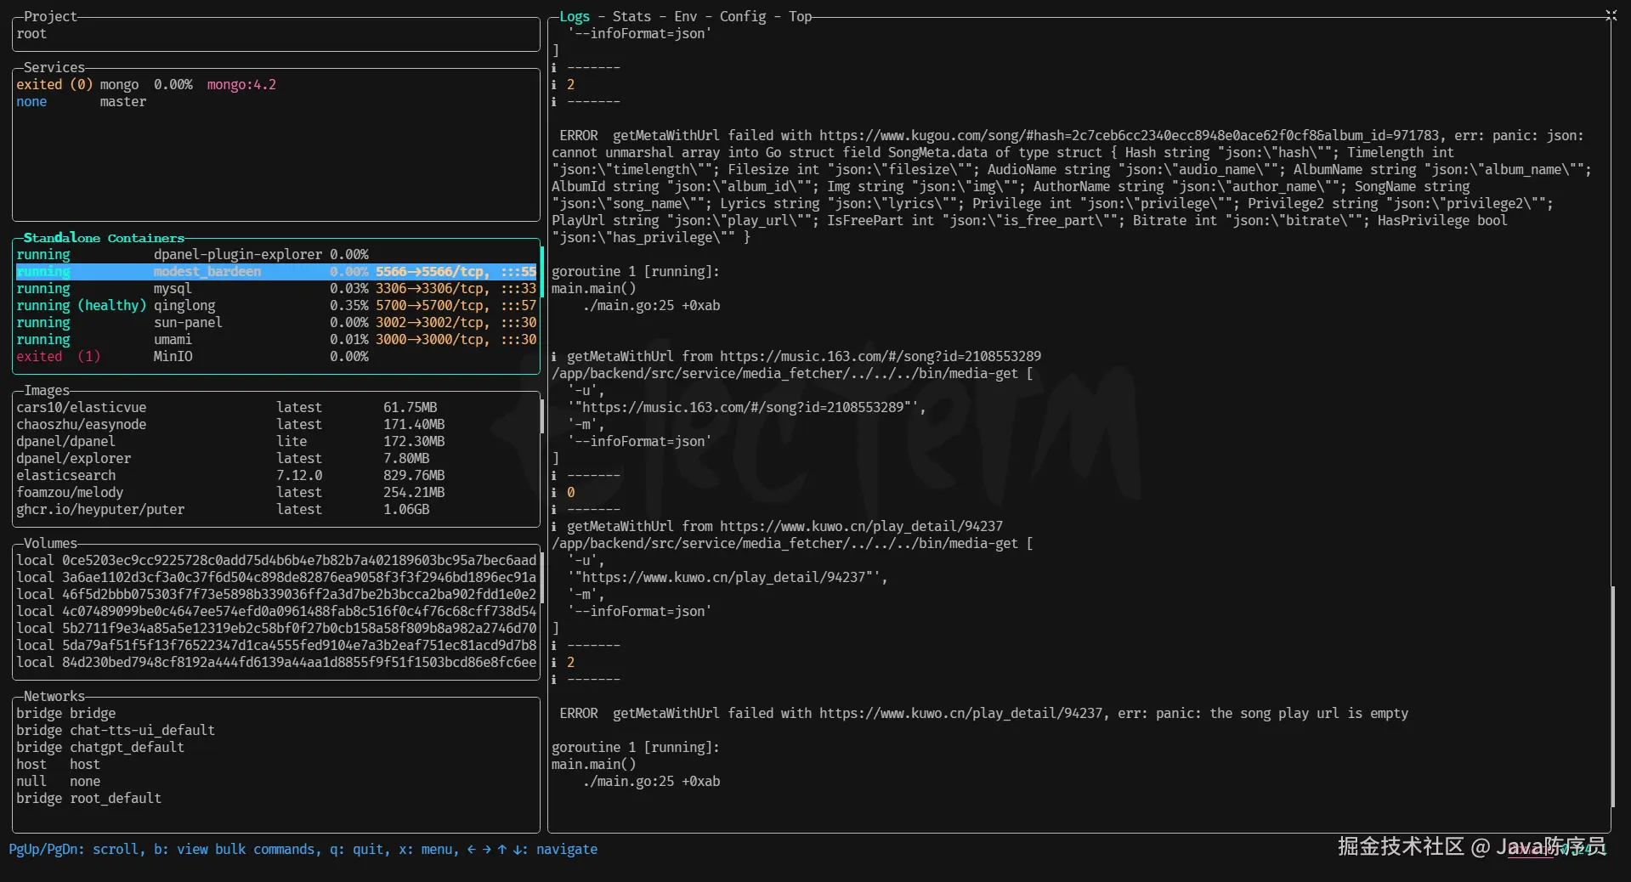Focus the Networks panel title
The height and width of the screenshot is (882, 1631).
54,696
